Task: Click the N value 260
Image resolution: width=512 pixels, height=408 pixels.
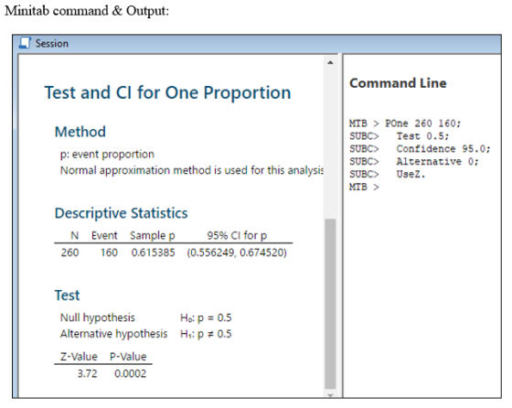Action: click(69, 252)
